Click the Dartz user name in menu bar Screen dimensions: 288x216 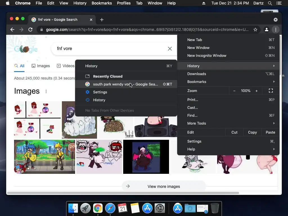258,3
